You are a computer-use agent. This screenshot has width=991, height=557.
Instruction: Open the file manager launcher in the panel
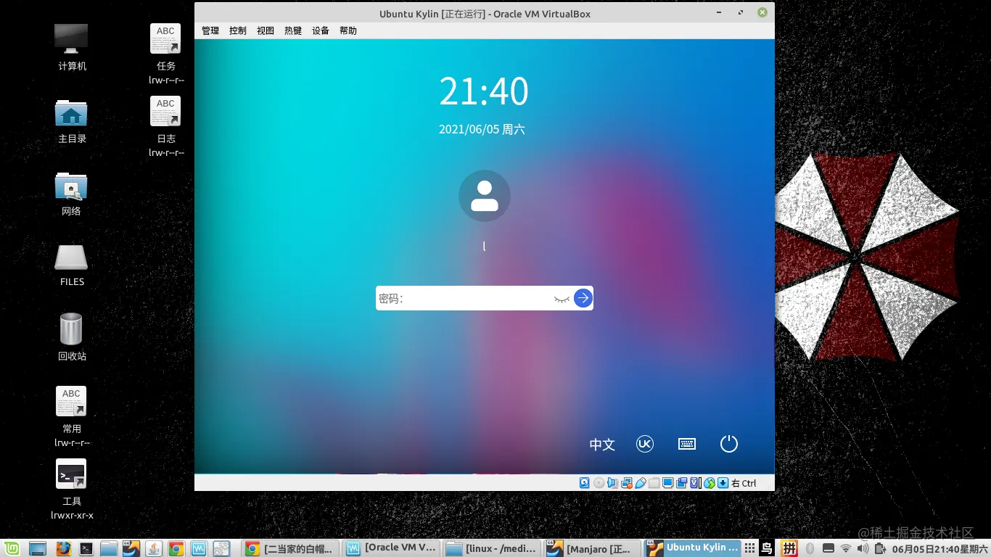pos(108,548)
